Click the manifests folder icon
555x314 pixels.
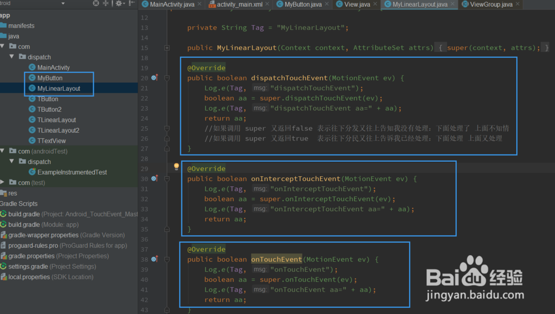[x=3, y=25]
